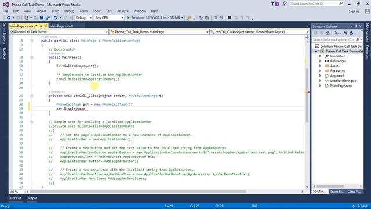
Task: Undo the last edit via toolbar
Action: click(x=56, y=18)
